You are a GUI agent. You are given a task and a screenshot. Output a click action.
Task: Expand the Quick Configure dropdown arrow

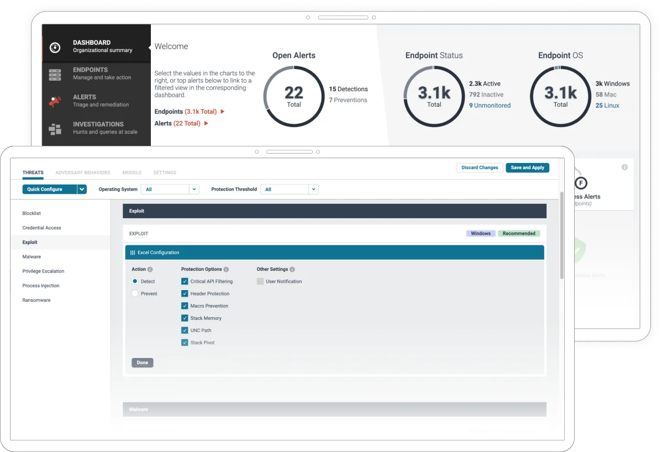pos(81,189)
